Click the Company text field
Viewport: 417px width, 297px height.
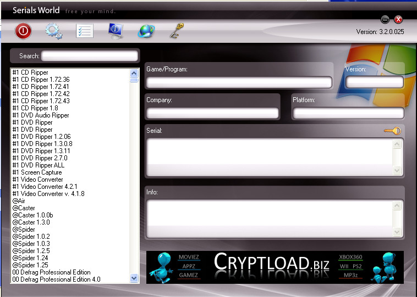click(212, 113)
